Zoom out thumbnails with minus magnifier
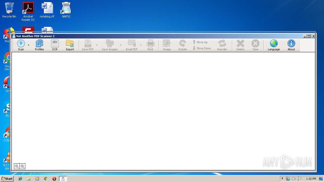Image resolution: width=324 pixels, height=182 pixels. coord(17,166)
